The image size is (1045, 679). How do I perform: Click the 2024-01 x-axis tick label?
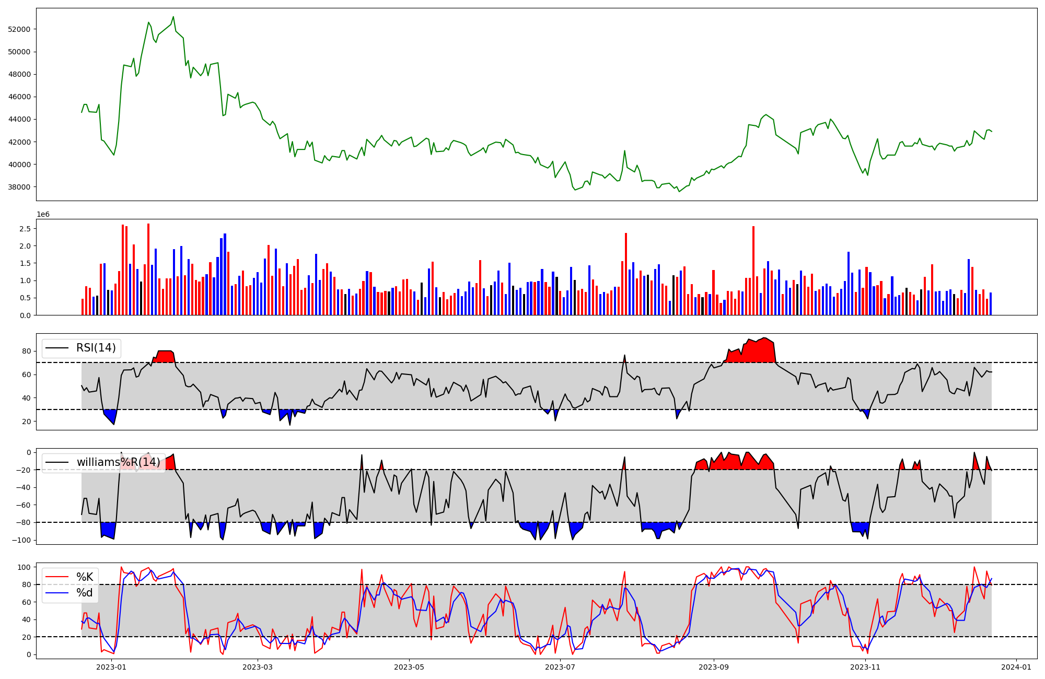(x=1016, y=667)
